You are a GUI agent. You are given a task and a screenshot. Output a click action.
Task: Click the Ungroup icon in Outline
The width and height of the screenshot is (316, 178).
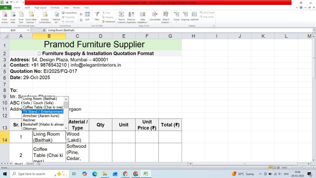[x=185, y=15]
